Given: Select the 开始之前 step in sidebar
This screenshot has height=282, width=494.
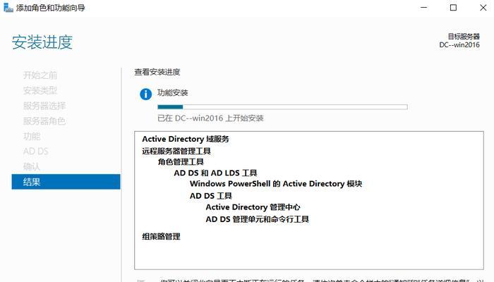Looking at the screenshot, I should (x=40, y=75).
